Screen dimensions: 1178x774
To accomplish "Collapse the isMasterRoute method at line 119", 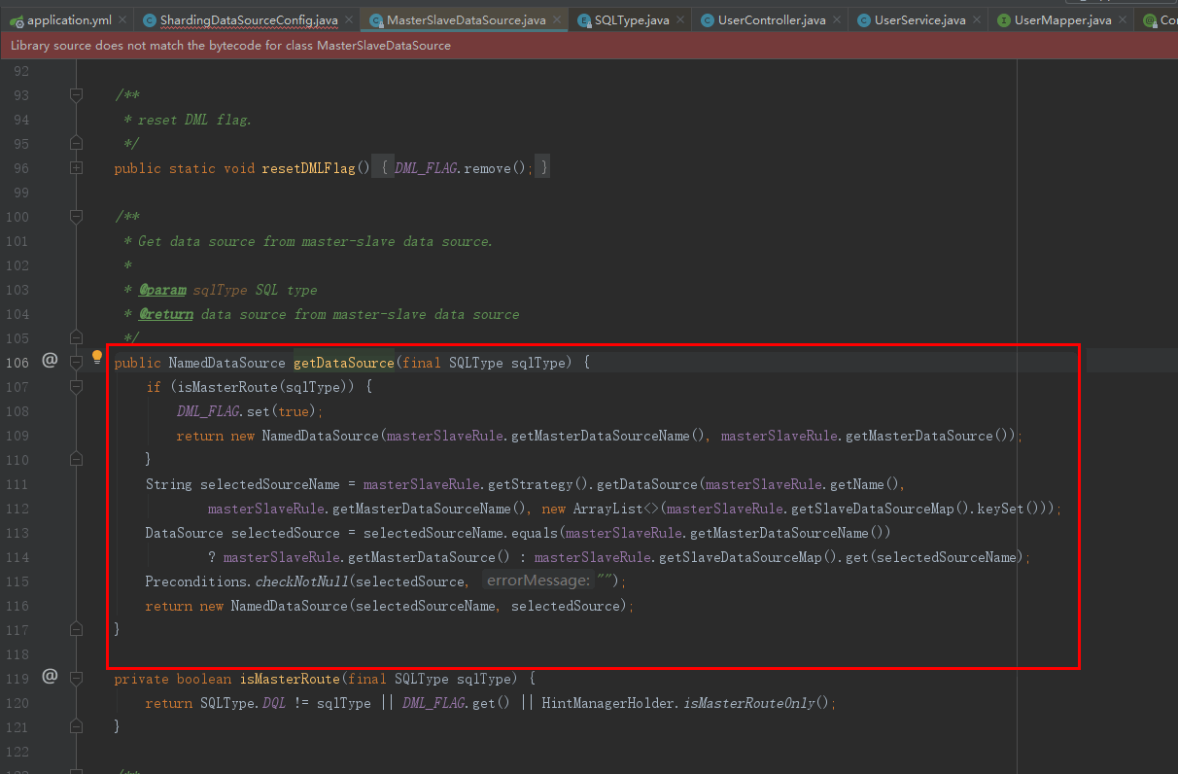I will click(76, 678).
